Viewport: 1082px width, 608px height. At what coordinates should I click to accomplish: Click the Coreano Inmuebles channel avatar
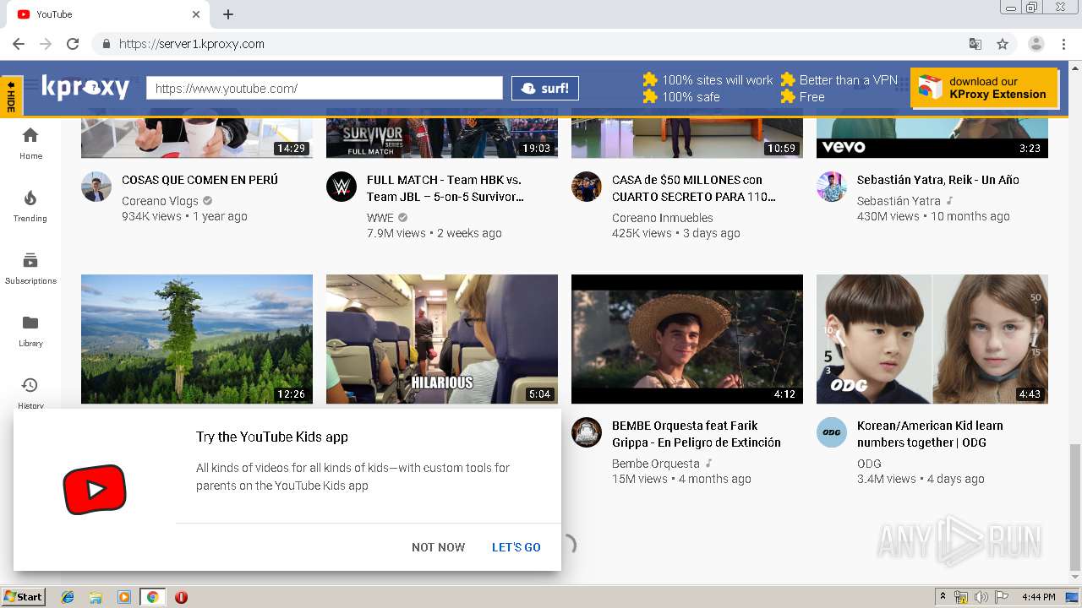[587, 187]
